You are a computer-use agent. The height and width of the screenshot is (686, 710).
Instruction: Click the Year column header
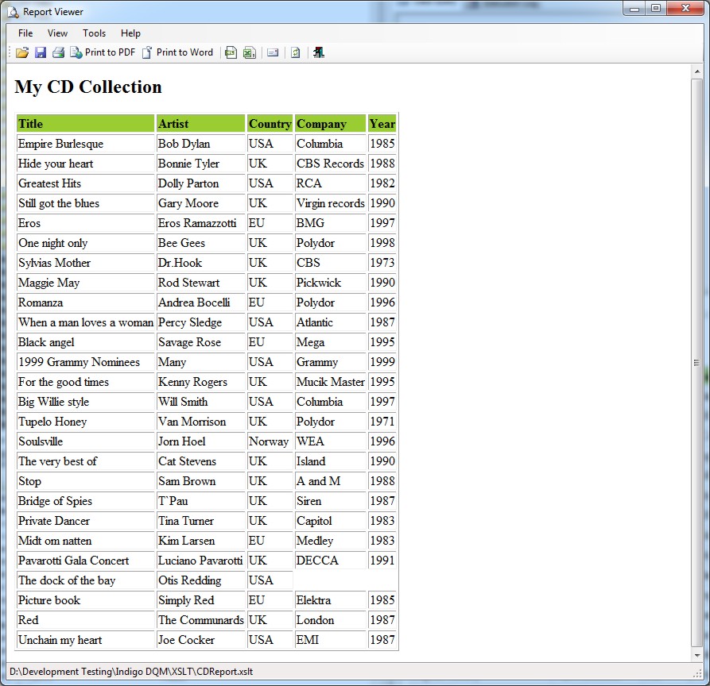point(382,124)
